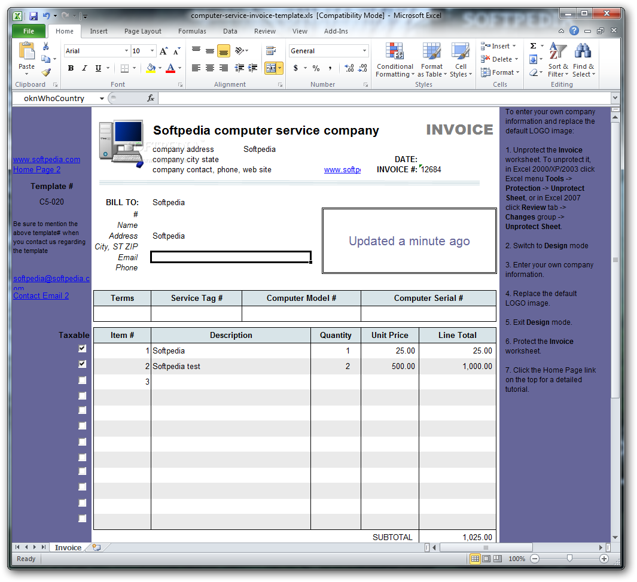Viewport: 637px width, 582px height.
Task: Click the Paste clipboard icon
Action: click(x=26, y=52)
